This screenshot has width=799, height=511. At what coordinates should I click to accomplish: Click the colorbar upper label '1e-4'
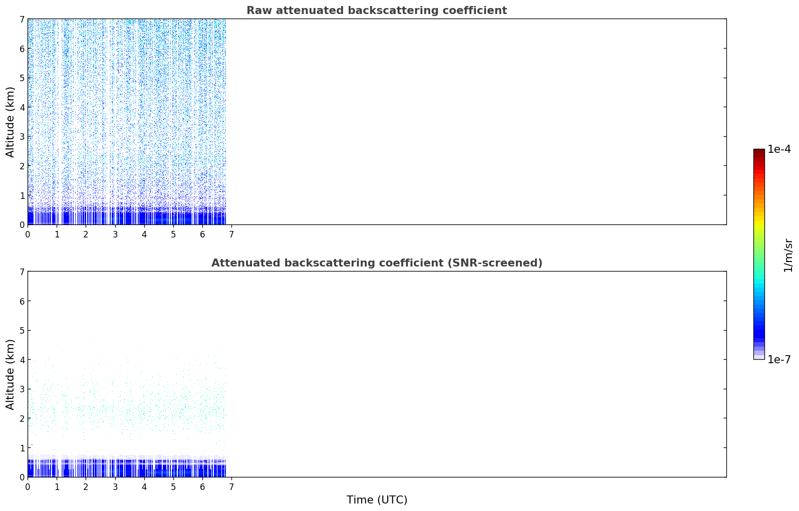(779, 149)
